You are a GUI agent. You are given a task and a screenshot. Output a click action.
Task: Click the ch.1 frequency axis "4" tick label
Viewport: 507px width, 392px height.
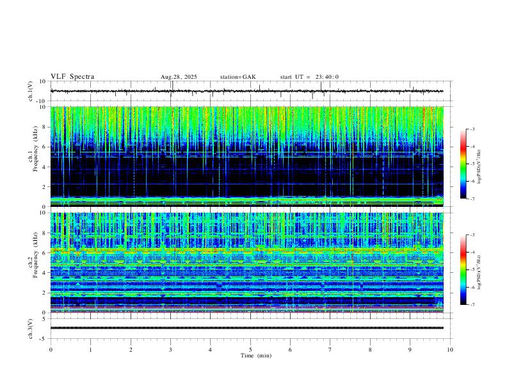point(45,167)
